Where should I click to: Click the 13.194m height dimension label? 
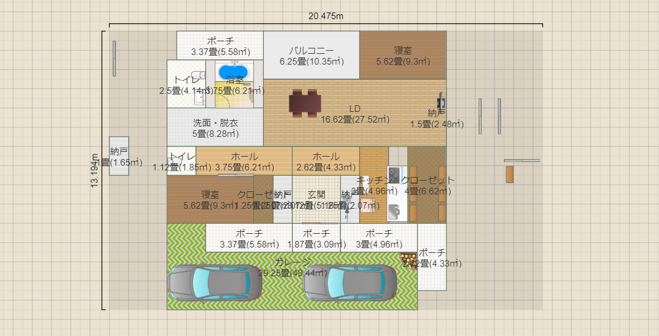point(95,171)
